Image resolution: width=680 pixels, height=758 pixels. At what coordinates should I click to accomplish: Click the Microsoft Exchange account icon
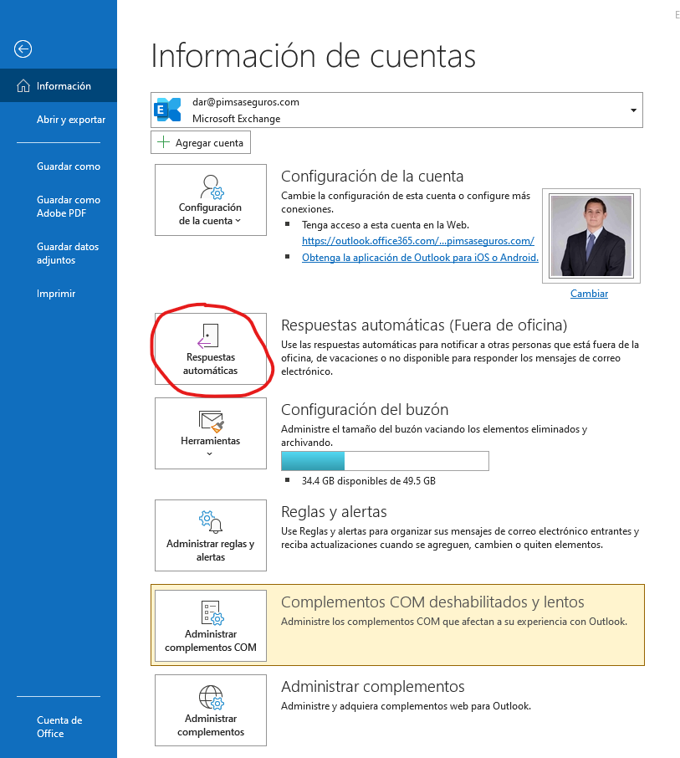tap(167, 110)
